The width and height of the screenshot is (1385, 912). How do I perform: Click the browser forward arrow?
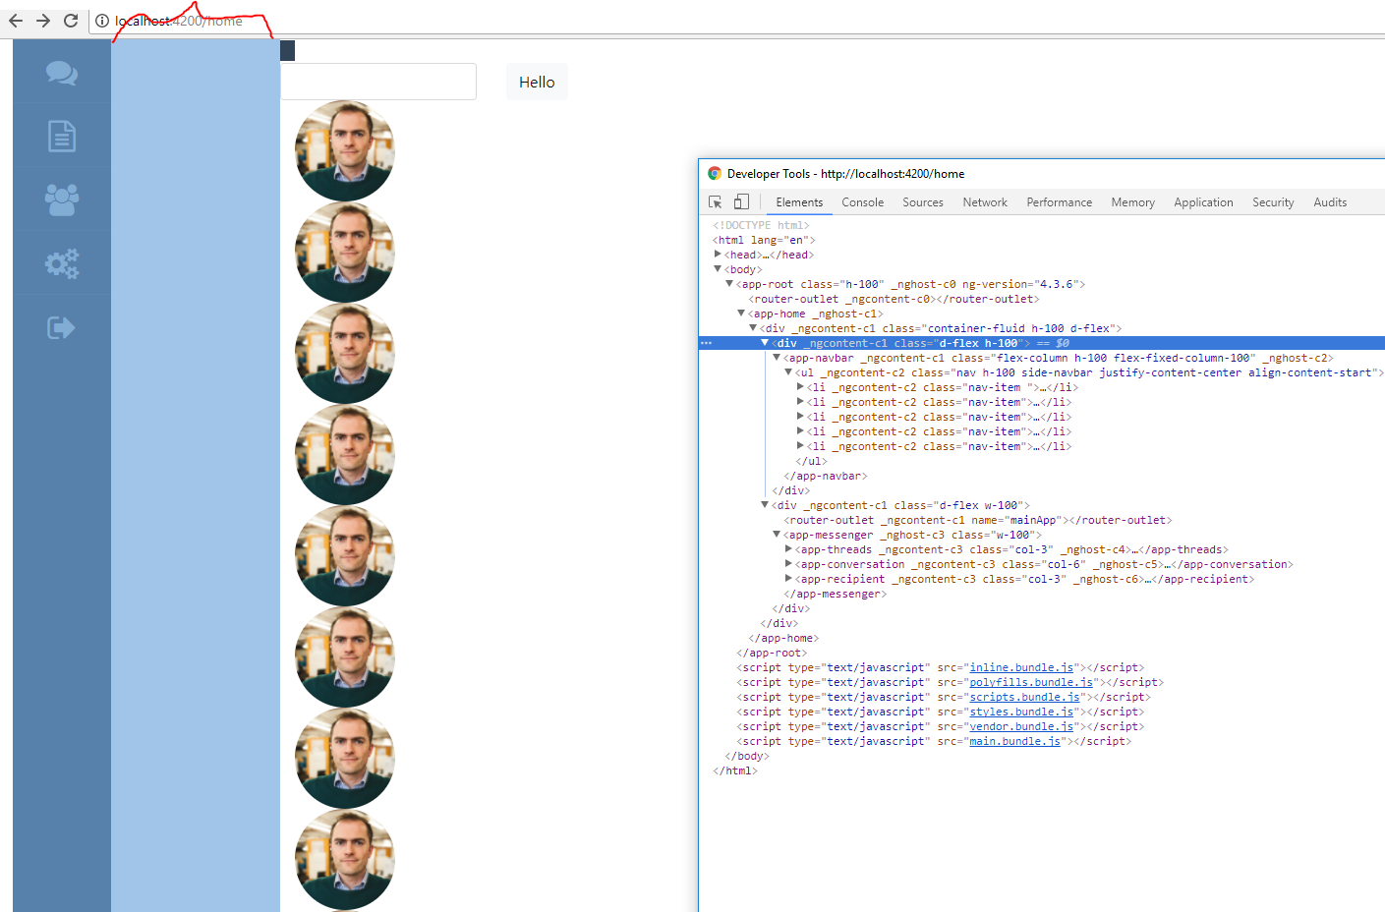[43, 21]
